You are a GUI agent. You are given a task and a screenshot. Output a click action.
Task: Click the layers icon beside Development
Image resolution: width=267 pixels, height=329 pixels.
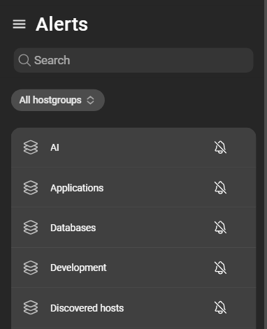[x=31, y=268]
